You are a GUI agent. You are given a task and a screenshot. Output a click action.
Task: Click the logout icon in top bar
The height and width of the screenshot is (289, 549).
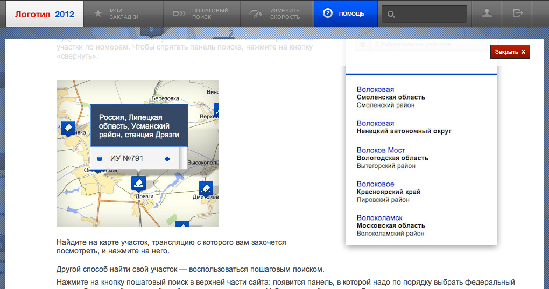pyautogui.click(x=518, y=13)
